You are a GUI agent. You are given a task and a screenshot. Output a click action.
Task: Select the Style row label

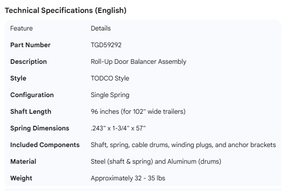tap(18, 78)
